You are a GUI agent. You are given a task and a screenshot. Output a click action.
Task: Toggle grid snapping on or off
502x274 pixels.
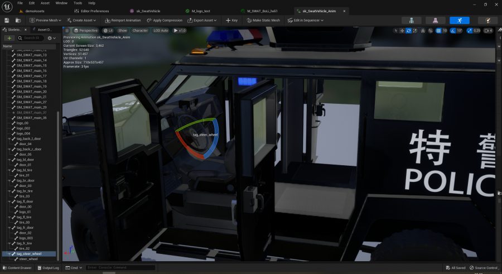[438, 31]
